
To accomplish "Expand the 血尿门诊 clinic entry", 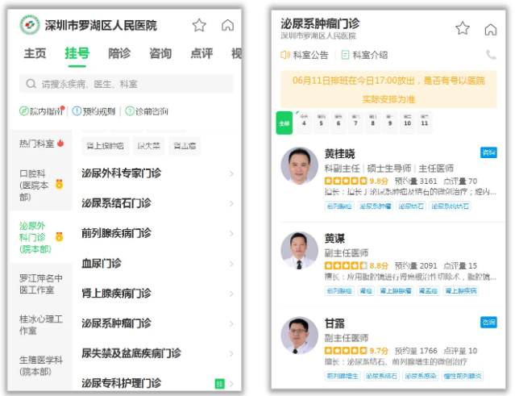I will click(231, 264).
